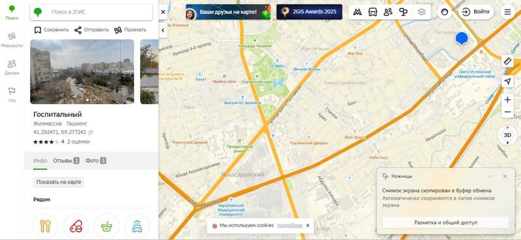The image size is (521, 240).
Task: Zoom in with the plus button
Action: pos(507,100)
